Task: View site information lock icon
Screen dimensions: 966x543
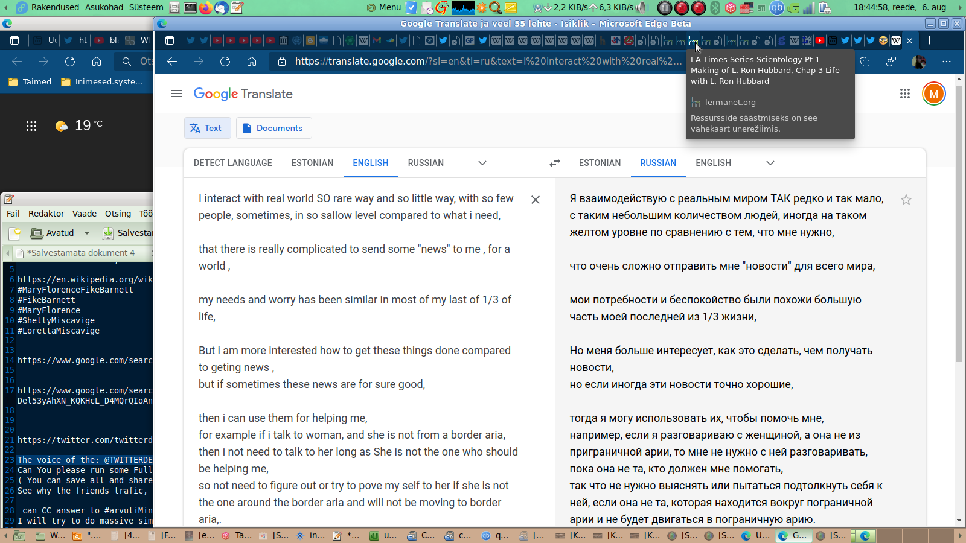Action: point(281,61)
